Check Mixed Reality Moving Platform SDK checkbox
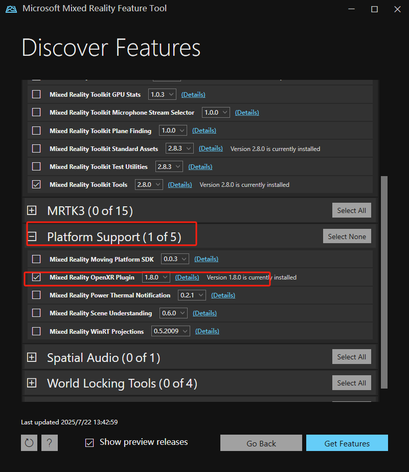 pyautogui.click(x=36, y=259)
